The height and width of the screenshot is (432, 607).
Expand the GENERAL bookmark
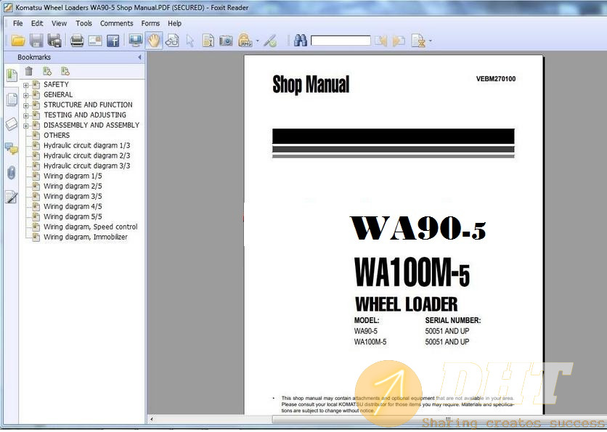[x=26, y=95]
